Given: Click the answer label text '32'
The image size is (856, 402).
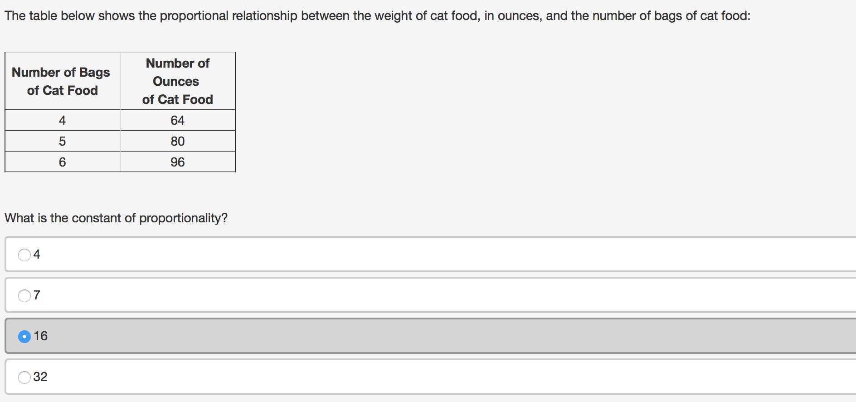Looking at the screenshot, I should coord(40,377).
